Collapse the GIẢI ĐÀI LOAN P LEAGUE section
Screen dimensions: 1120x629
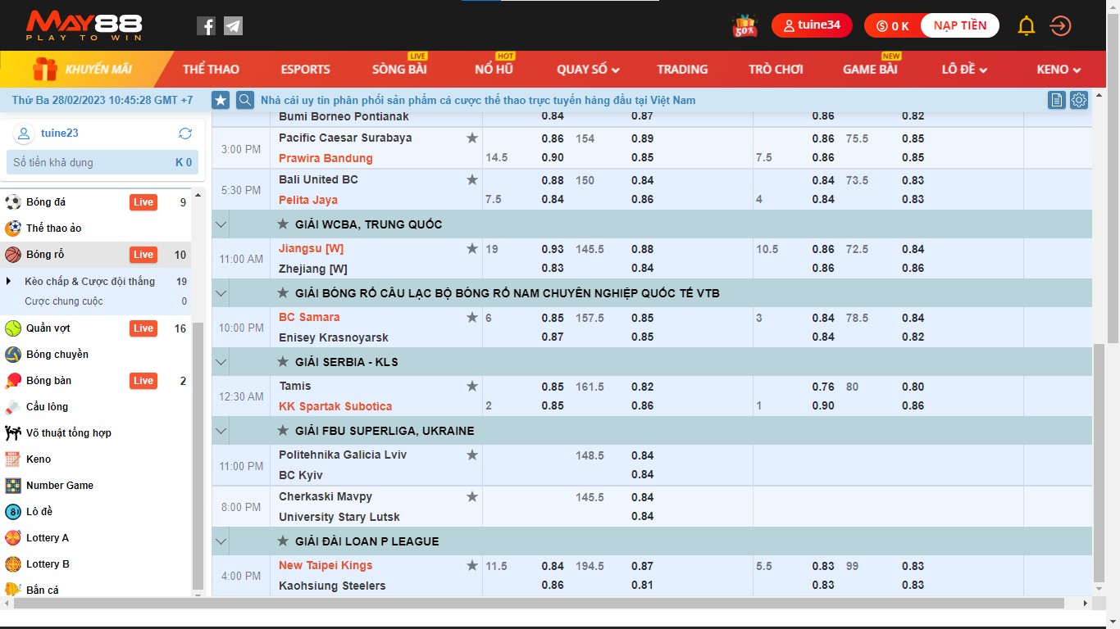(x=220, y=541)
